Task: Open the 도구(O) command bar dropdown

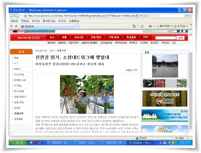Action: 183,26
